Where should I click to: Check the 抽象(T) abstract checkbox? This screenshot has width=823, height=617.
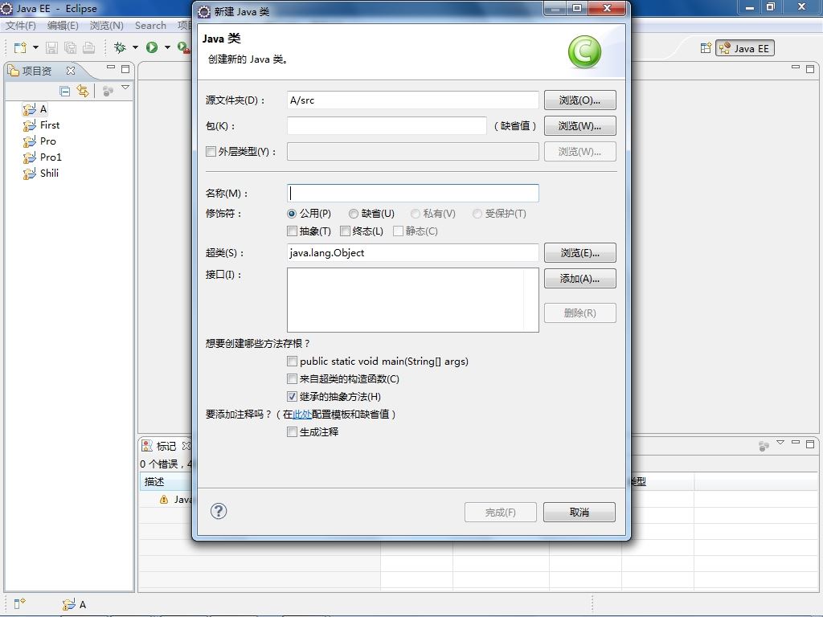(293, 231)
